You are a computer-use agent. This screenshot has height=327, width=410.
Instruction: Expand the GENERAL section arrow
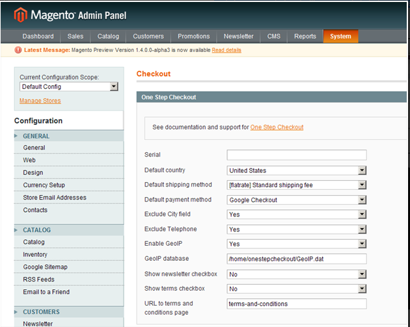click(16, 136)
